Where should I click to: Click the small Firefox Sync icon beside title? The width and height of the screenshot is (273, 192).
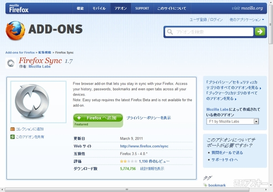pos(11,63)
